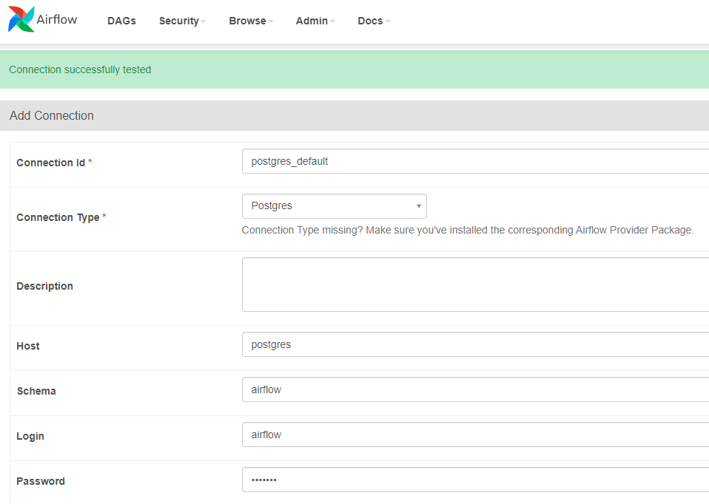709x504 pixels.
Task: Click the 'Connection successfully tested' message
Action: (80, 69)
